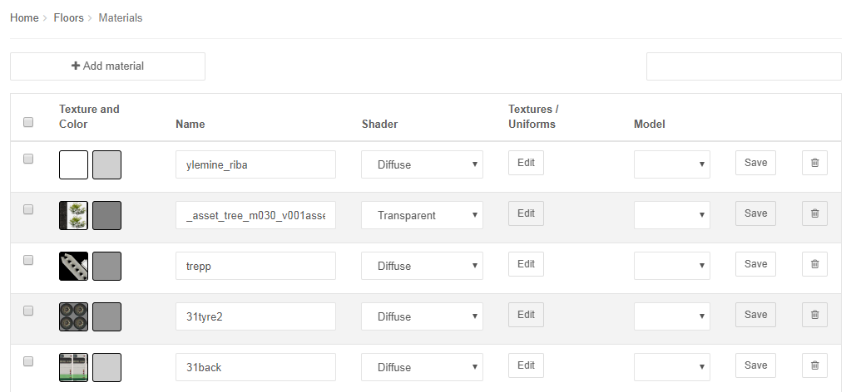Screen dimensions: 851x392
Task: Click the tyre texture thumbnail for 31tyre2
Action: tap(73, 316)
